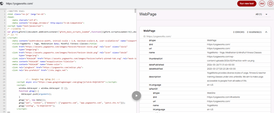Click the globe icon beside the URL
Image resolution: width=274 pixels, height=113 pixels.
pyautogui.click(x=2, y=3)
